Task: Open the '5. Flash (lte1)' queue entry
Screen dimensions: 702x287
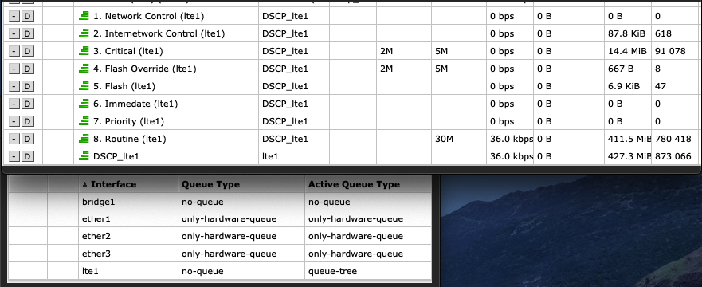Action: 124,86
